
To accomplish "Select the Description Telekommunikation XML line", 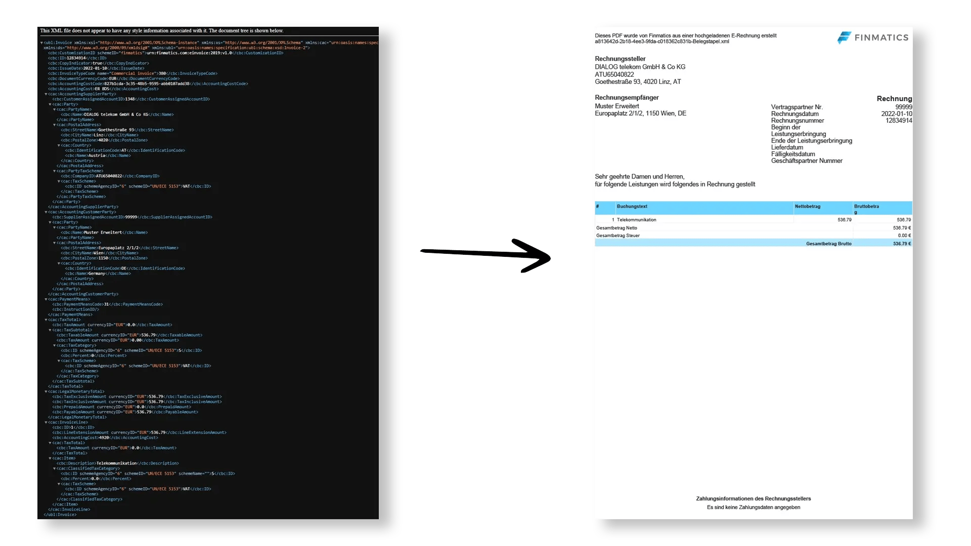I will (x=118, y=464).
